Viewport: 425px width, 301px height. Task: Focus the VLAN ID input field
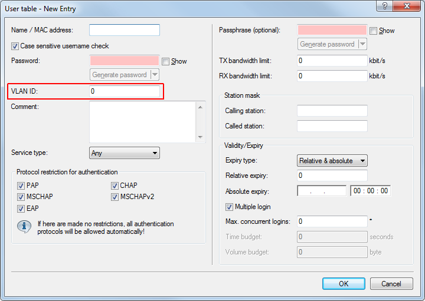tap(124, 91)
